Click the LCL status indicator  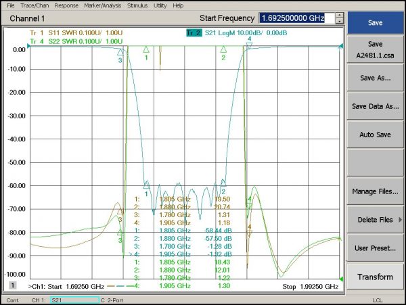pos(378,300)
